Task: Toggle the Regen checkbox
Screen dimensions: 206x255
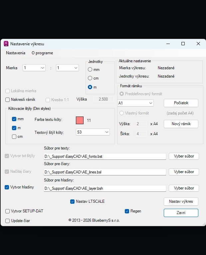Action: coord(127,211)
